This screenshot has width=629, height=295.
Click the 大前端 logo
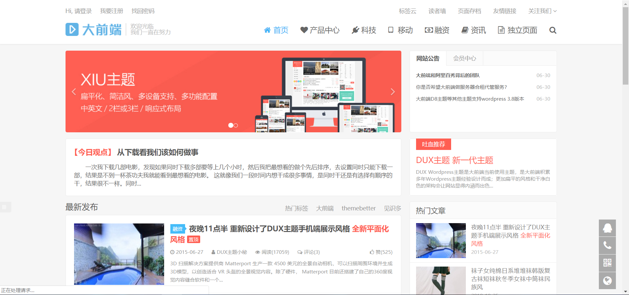pos(94,30)
